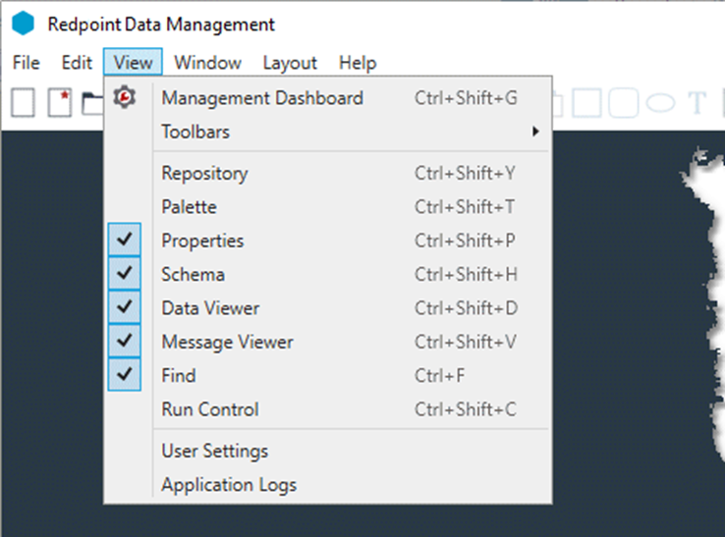
Task: Open Application Logs entry
Action: 229,485
